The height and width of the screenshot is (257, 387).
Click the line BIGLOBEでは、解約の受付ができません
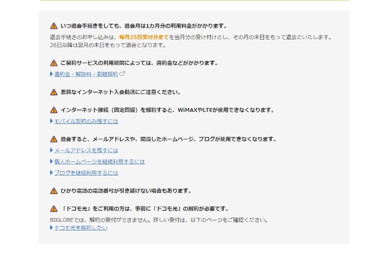(x=159, y=220)
